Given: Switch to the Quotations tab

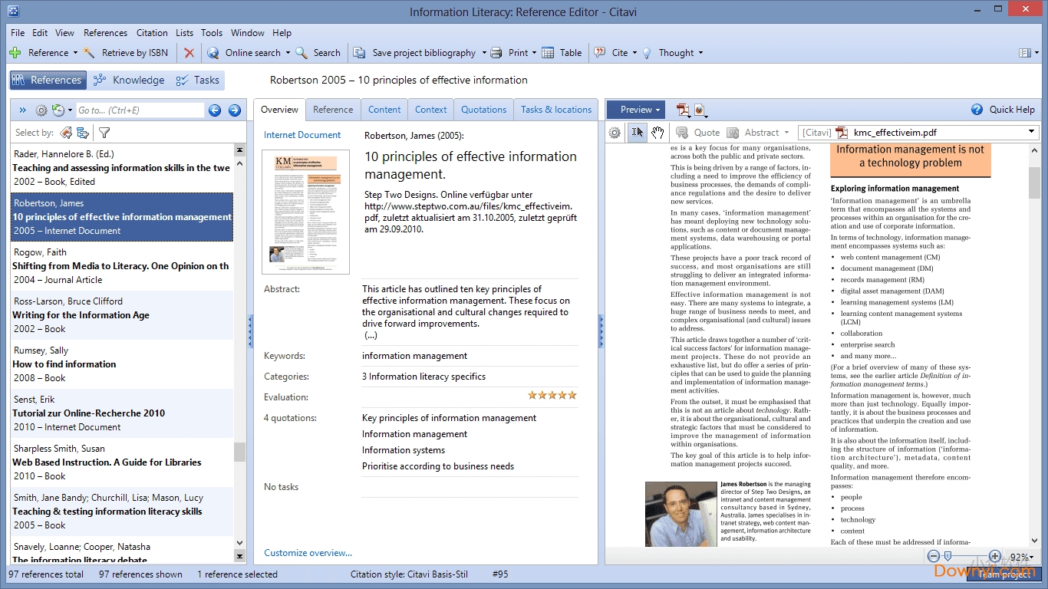Looking at the screenshot, I should point(483,110).
